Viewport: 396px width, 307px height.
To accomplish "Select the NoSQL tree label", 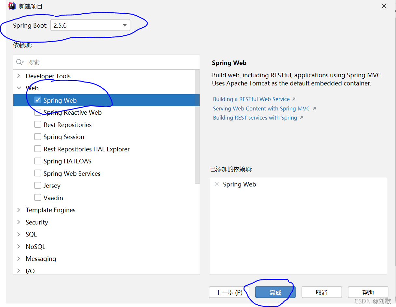I will (x=35, y=247).
